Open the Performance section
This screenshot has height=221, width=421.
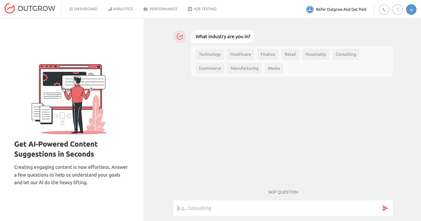tap(160, 9)
